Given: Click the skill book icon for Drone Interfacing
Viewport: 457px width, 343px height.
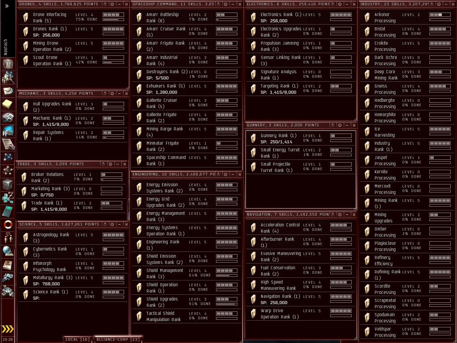Looking at the screenshot, I should click(x=25, y=17).
